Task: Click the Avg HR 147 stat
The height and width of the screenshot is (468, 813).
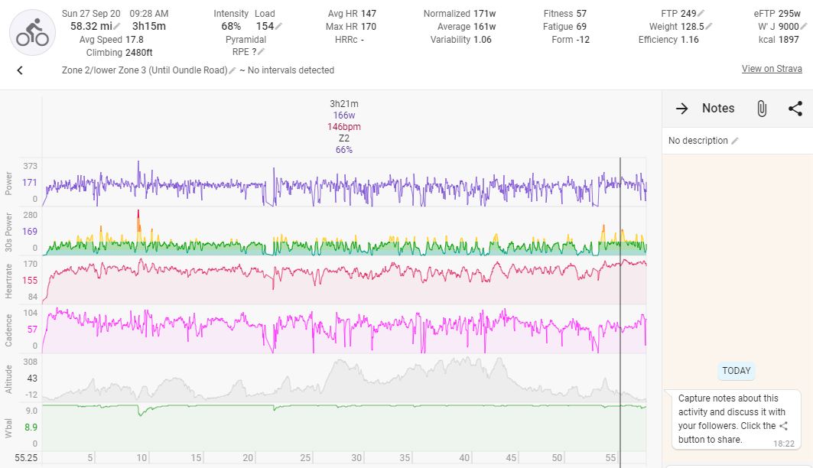Action: pos(352,14)
